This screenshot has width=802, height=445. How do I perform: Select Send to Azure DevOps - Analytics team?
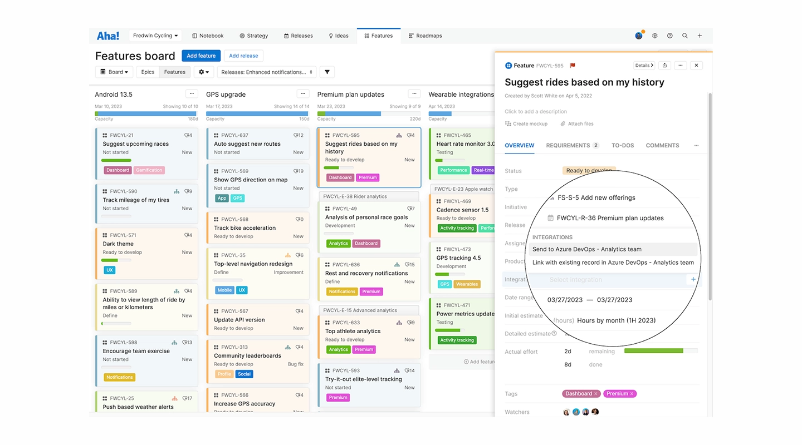614,249
